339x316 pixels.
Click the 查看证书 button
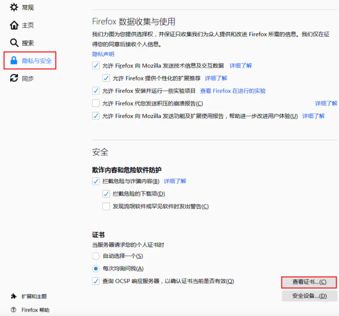click(x=309, y=282)
